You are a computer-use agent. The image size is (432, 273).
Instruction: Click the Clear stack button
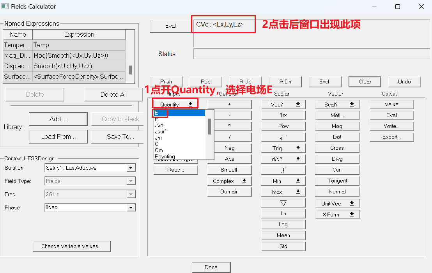coord(365,82)
